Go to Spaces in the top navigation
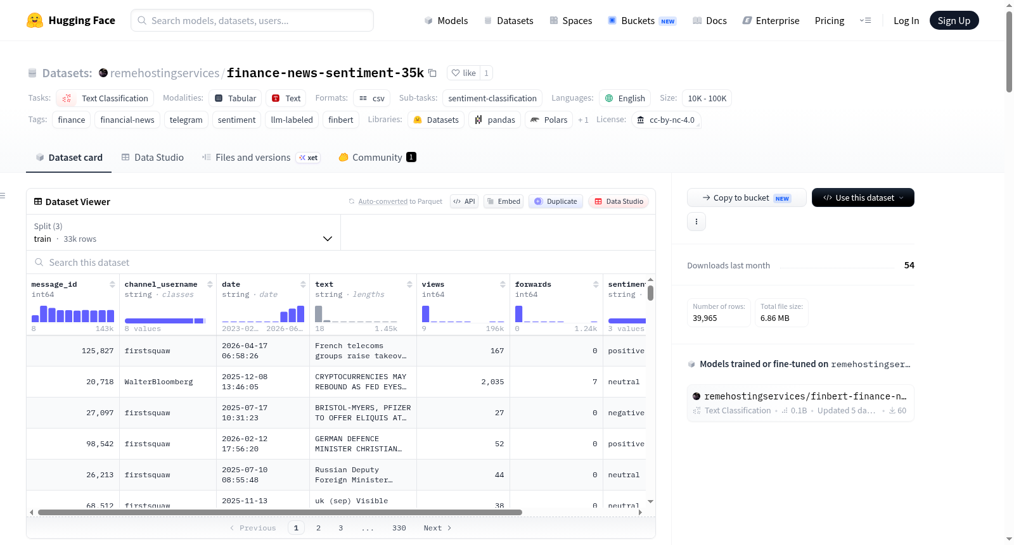1014x545 pixels. coord(571,20)
